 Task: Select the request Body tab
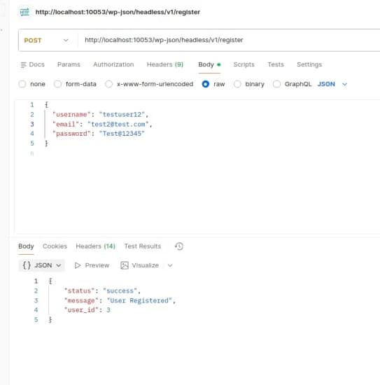click(x=209, y=64)
